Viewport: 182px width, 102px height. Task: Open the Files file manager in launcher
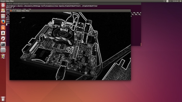3,16
